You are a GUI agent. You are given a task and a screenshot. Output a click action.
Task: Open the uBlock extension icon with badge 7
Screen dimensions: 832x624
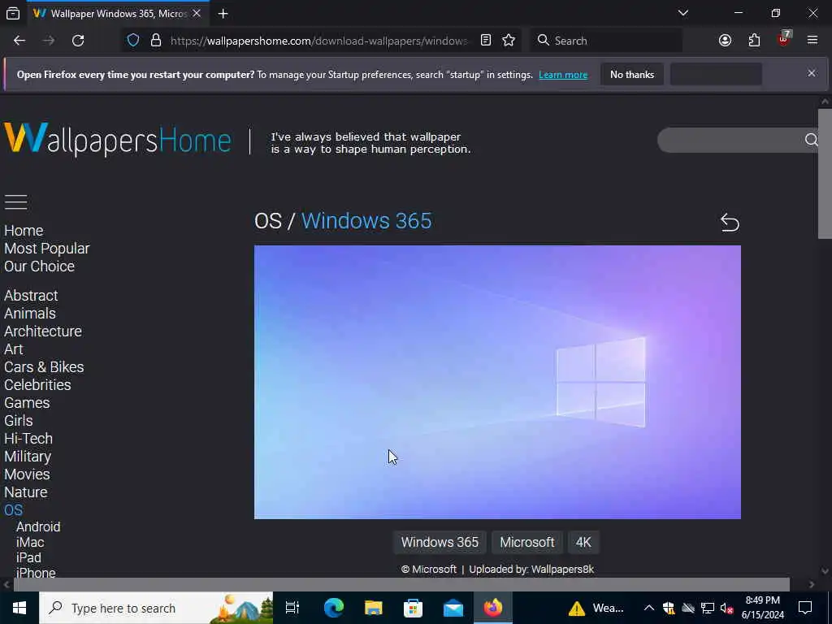pos(784,39)
